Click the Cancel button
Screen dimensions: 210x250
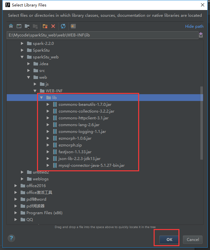point(193,239)
